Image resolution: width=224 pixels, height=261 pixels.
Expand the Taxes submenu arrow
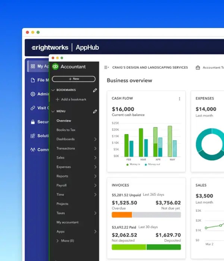95,213
